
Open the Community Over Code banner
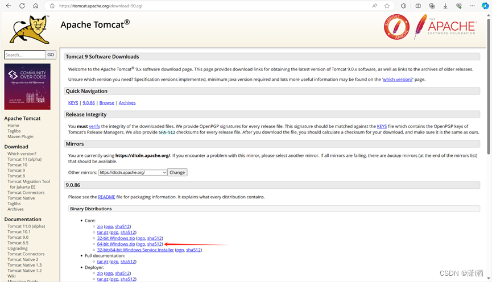pyautogui.click(x=27, y=86)
